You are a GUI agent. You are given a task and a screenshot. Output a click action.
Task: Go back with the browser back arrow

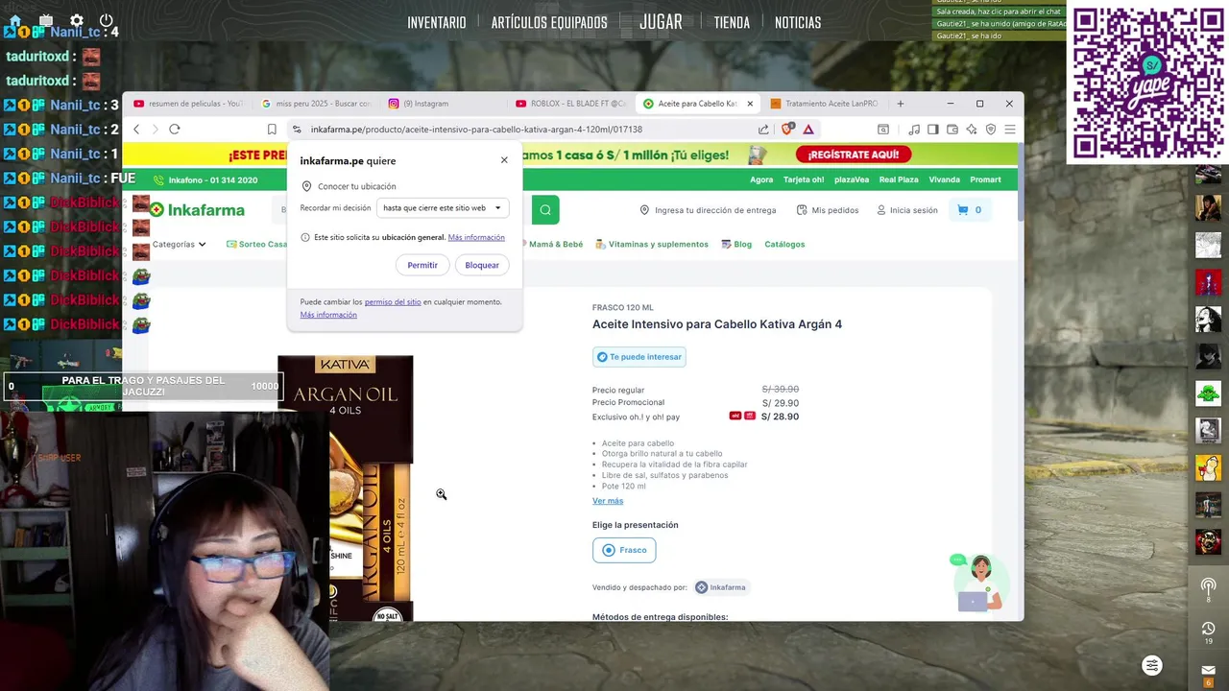pyautogui.click(x=136, y=130)
